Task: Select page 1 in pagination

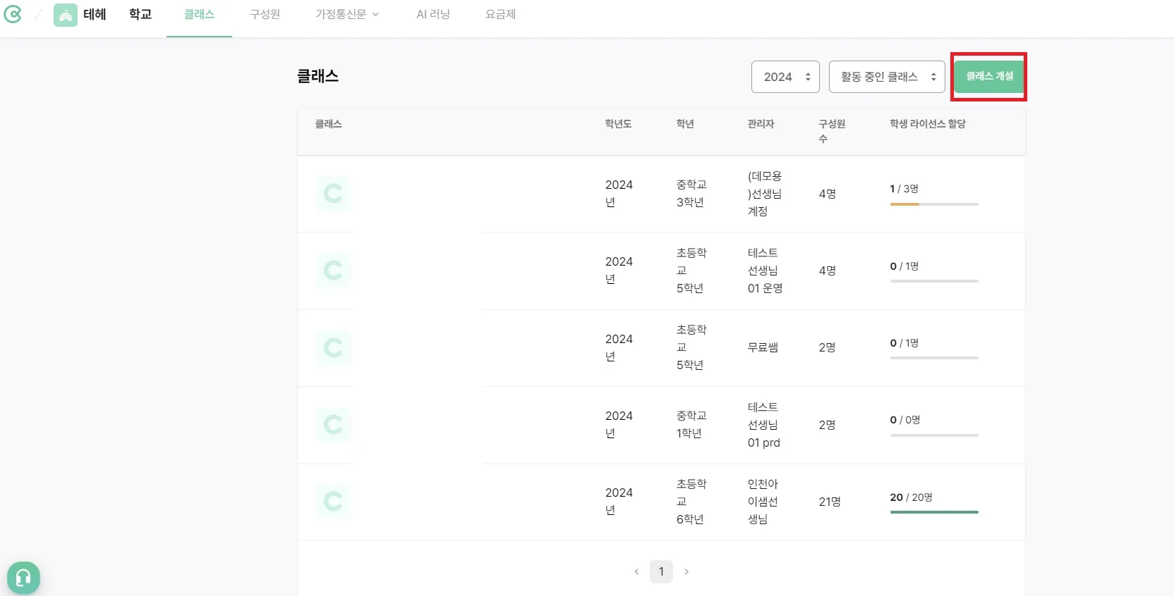Action: tap(661, 571)
